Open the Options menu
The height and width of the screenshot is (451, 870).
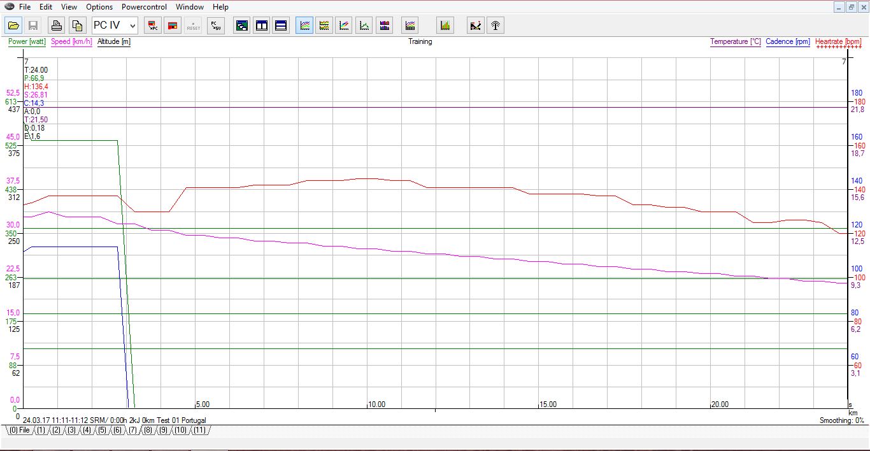(99, 7)
